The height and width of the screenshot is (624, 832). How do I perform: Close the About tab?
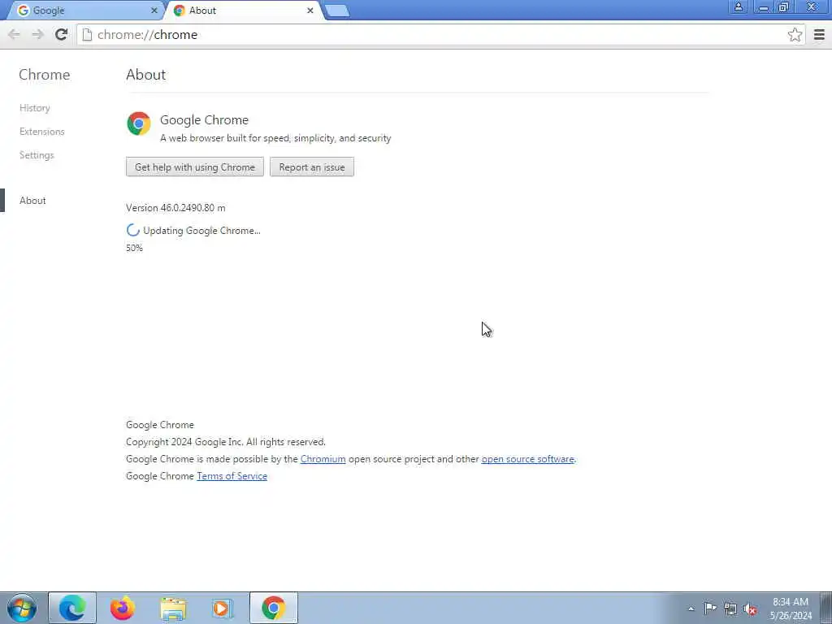tap(310, 11)
